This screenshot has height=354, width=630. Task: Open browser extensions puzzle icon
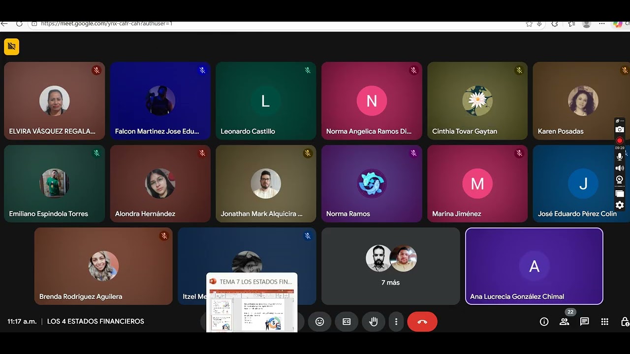555,24
